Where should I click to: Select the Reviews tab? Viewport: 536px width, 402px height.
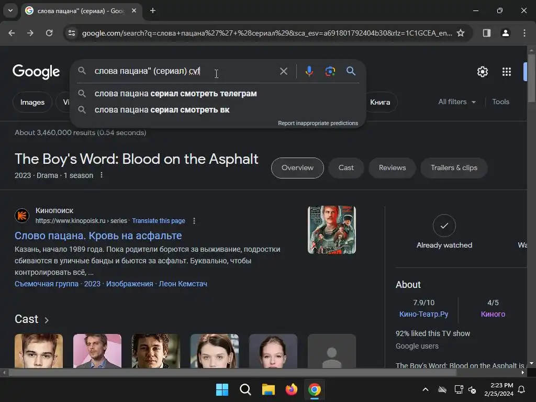393,168
